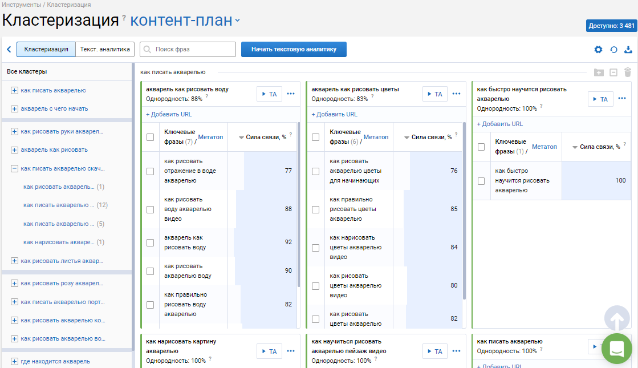Check the 'как рисовать отражение в воде акварелью' checkbox
The image size is (638, 368).
point(150,171)
